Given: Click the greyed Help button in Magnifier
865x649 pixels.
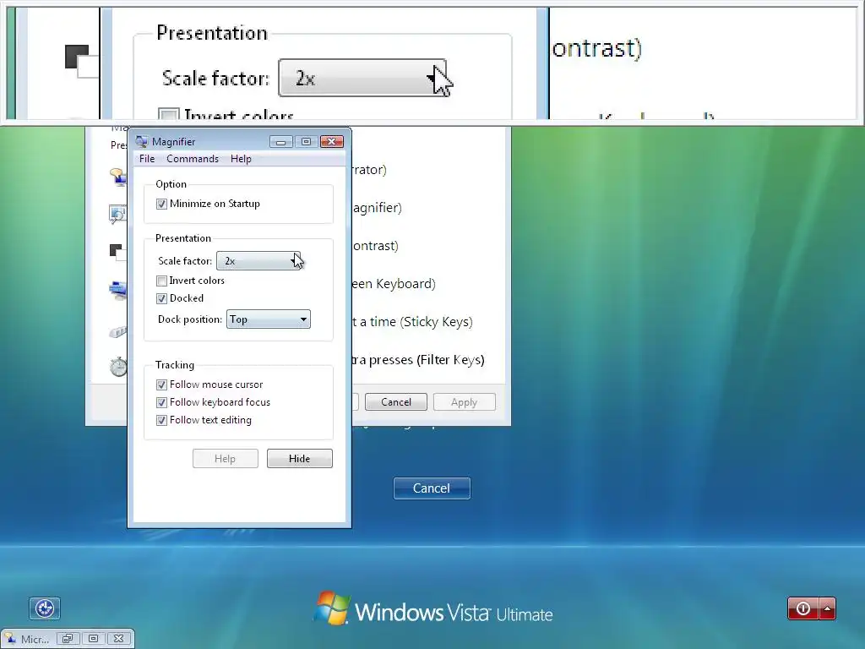Looking at the screenshot, I should (225, 459).
